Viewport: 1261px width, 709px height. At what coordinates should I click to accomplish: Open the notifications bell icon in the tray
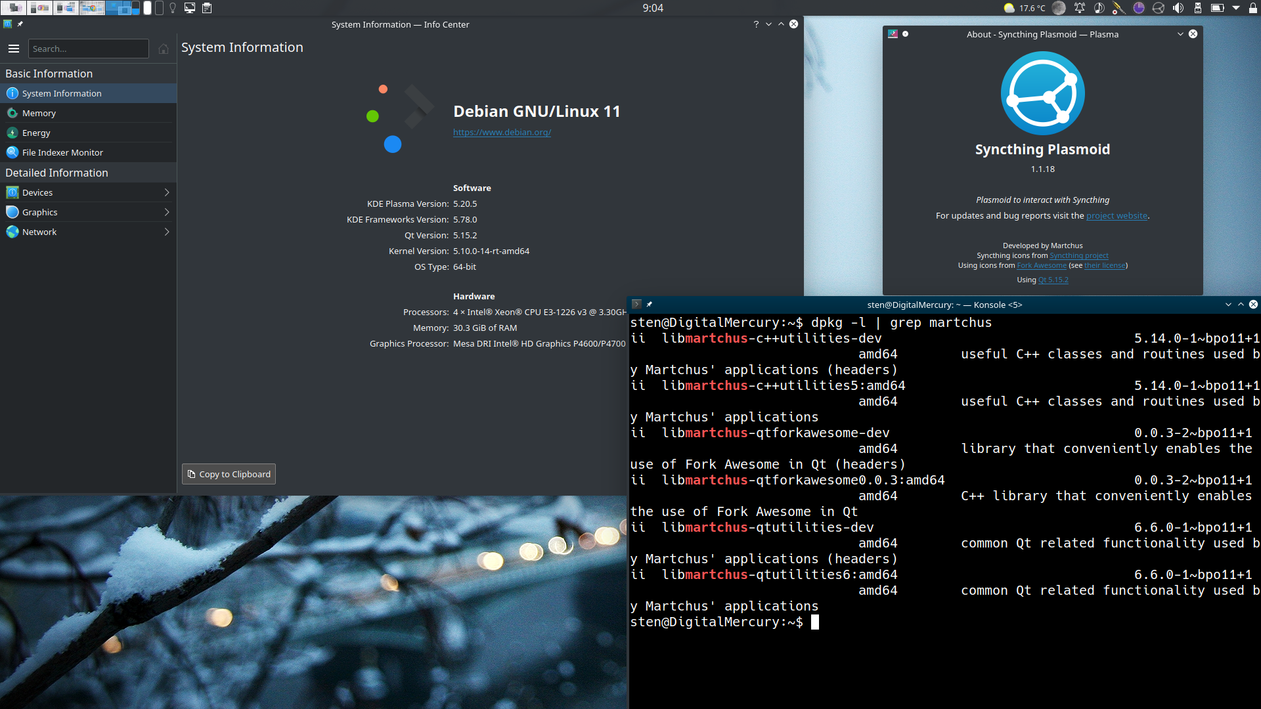[x=1080, y=8]
